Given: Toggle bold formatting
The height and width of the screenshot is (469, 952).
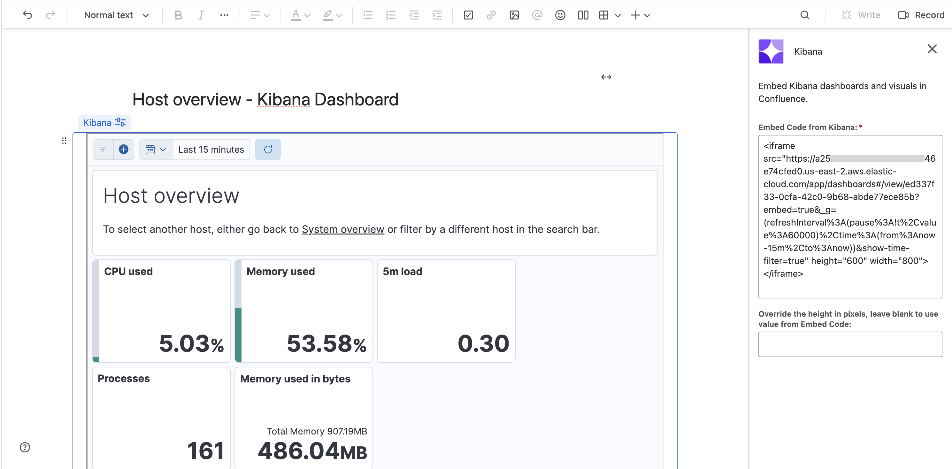Looking at the screenshot, I should click(178, 15).
